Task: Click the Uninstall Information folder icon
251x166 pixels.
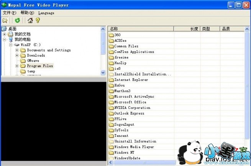Action: (x=111, y=141)
